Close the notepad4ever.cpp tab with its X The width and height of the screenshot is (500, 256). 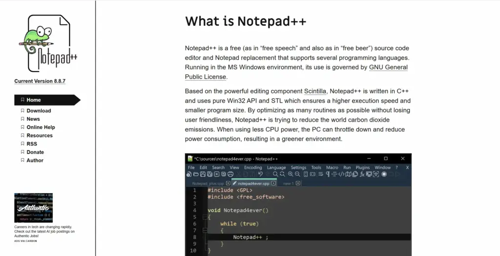[273, 183]
